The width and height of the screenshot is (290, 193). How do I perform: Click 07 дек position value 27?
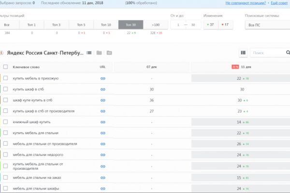(152, 111)
